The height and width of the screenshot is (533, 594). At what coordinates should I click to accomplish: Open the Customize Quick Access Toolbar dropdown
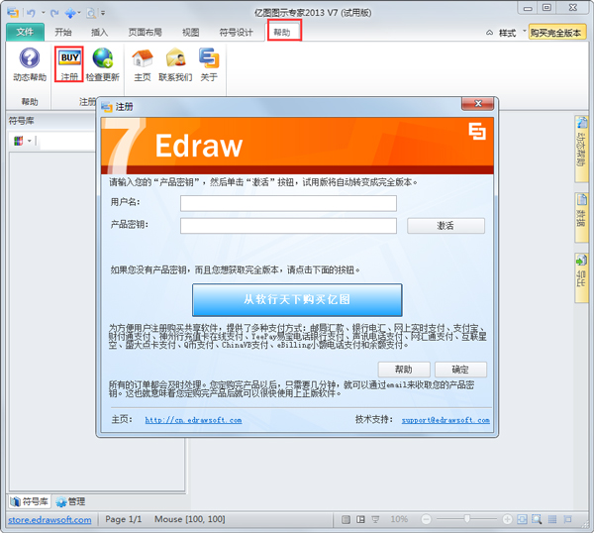point(103,13)
